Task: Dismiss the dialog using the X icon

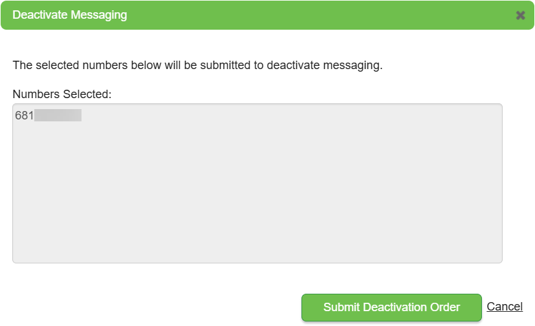Action: pos(520,15)
